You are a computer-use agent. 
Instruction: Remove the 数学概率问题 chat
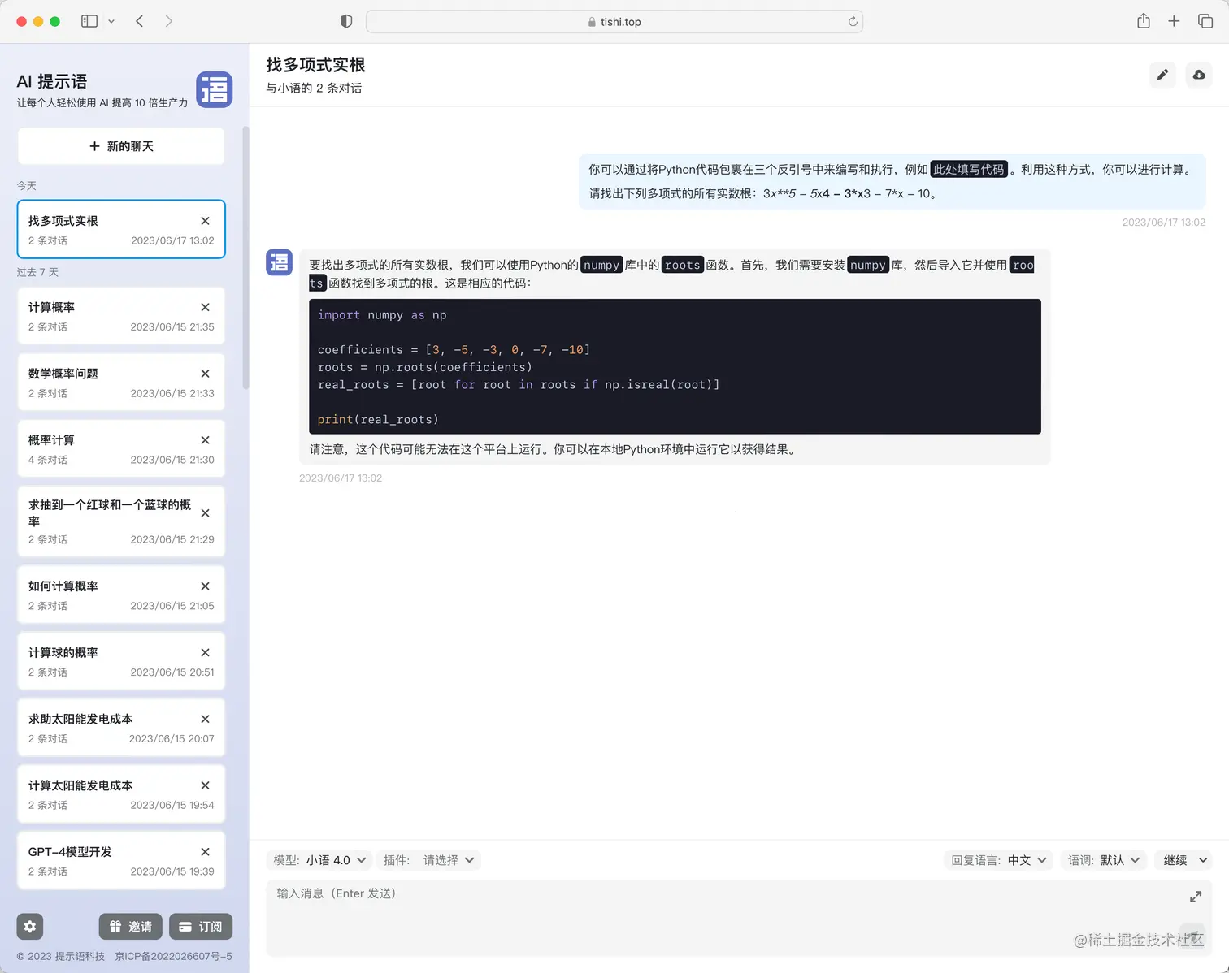(x=205, y=374)
